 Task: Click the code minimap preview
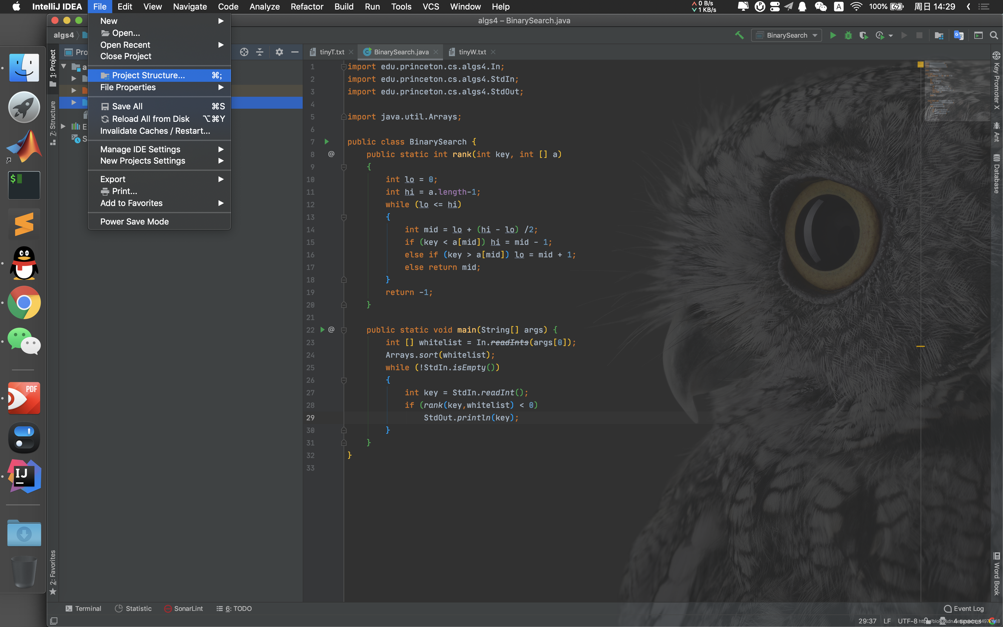point(957,91)
